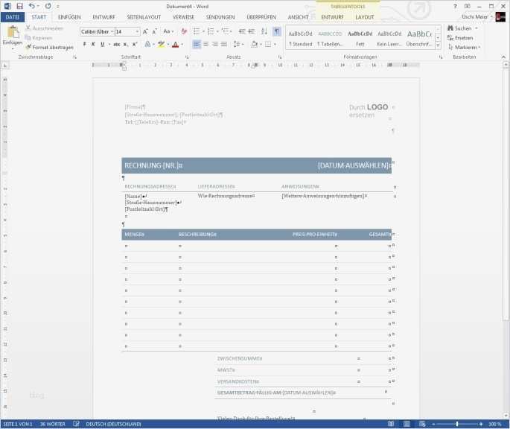Click the Undo arrow icon
510x429 pixels.
click(32, 6)
